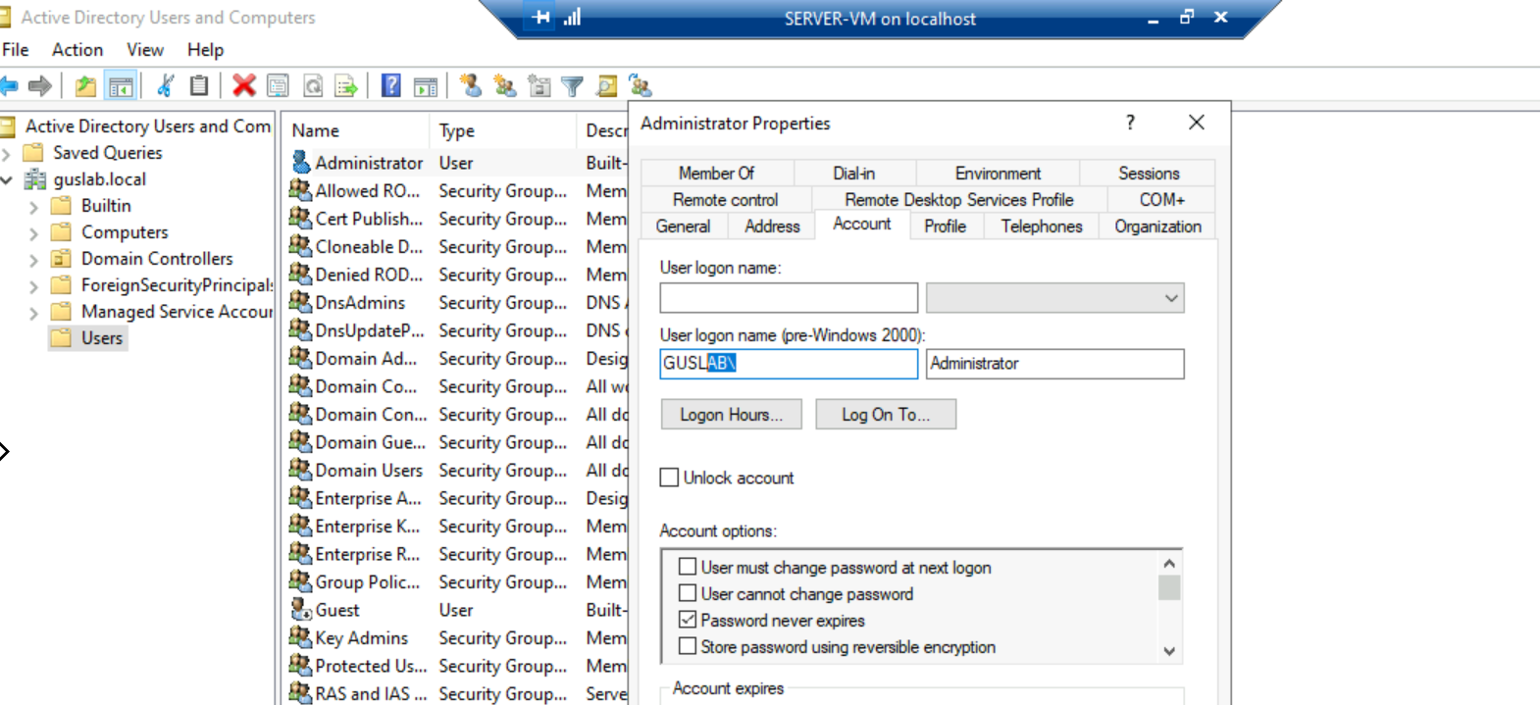Click the Export List toolbar icon
The width and height of the screenshot is (1540, 705).
tap(346, 86)
